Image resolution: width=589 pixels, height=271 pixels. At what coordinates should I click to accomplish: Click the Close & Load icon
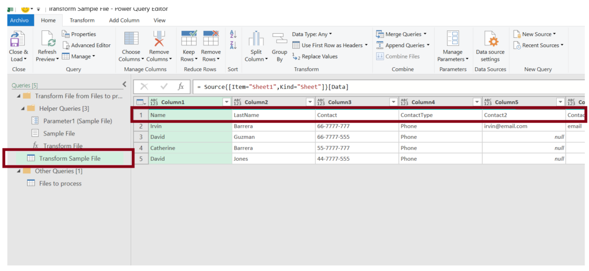[17, 39]
